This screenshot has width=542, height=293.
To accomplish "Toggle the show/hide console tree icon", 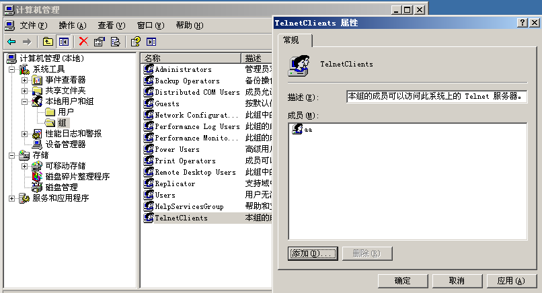I will tap(64, 42).
